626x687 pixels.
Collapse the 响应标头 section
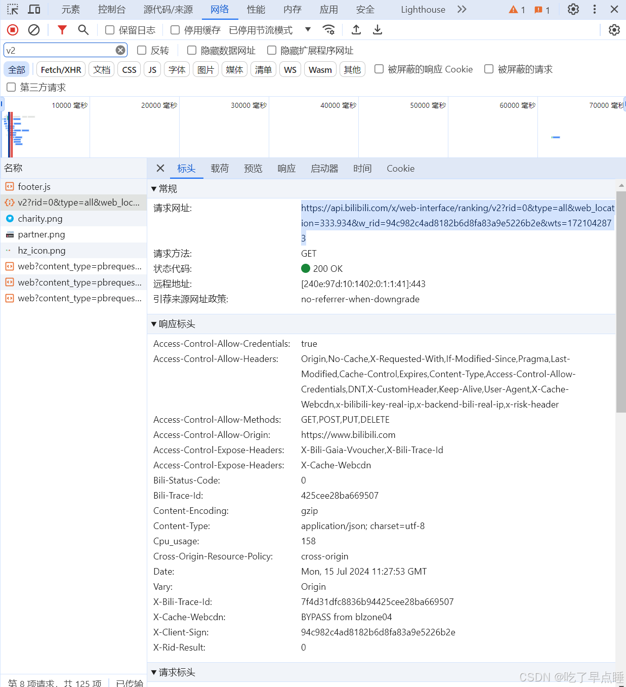pos(154,324)
